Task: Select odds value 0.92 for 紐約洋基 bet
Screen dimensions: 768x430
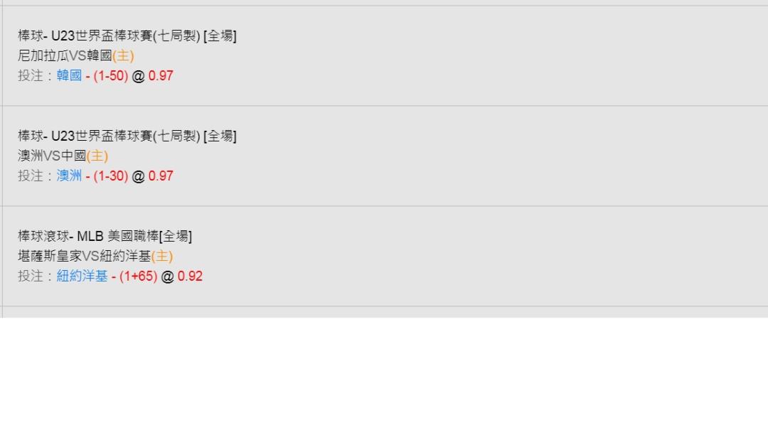Action: tap(190, 276)
